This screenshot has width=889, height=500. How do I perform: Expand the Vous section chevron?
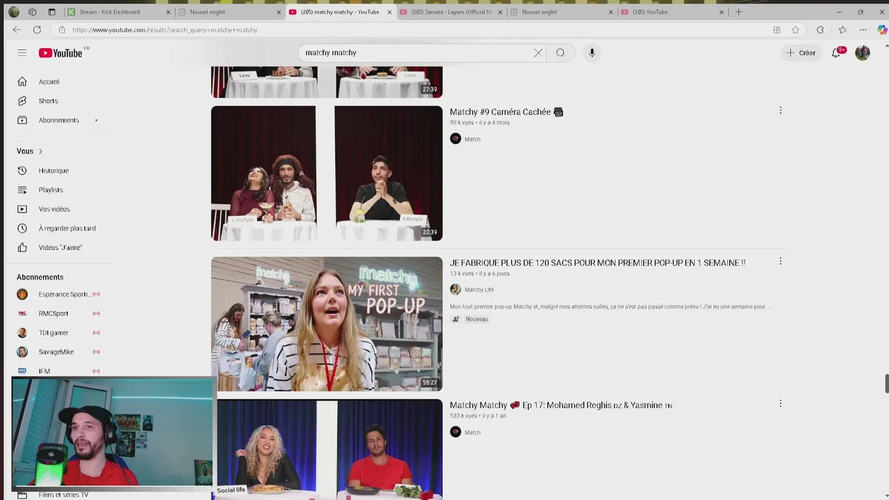coord(40,151)
